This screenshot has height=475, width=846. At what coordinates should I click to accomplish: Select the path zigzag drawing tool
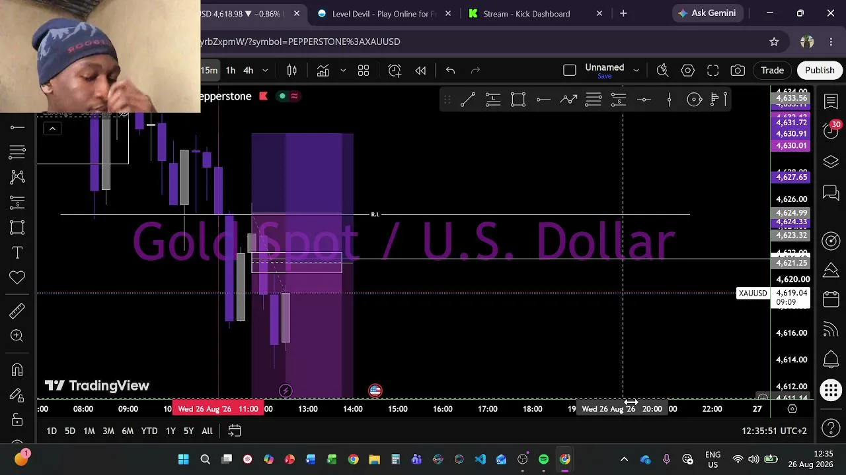click(x=568, y=100)
